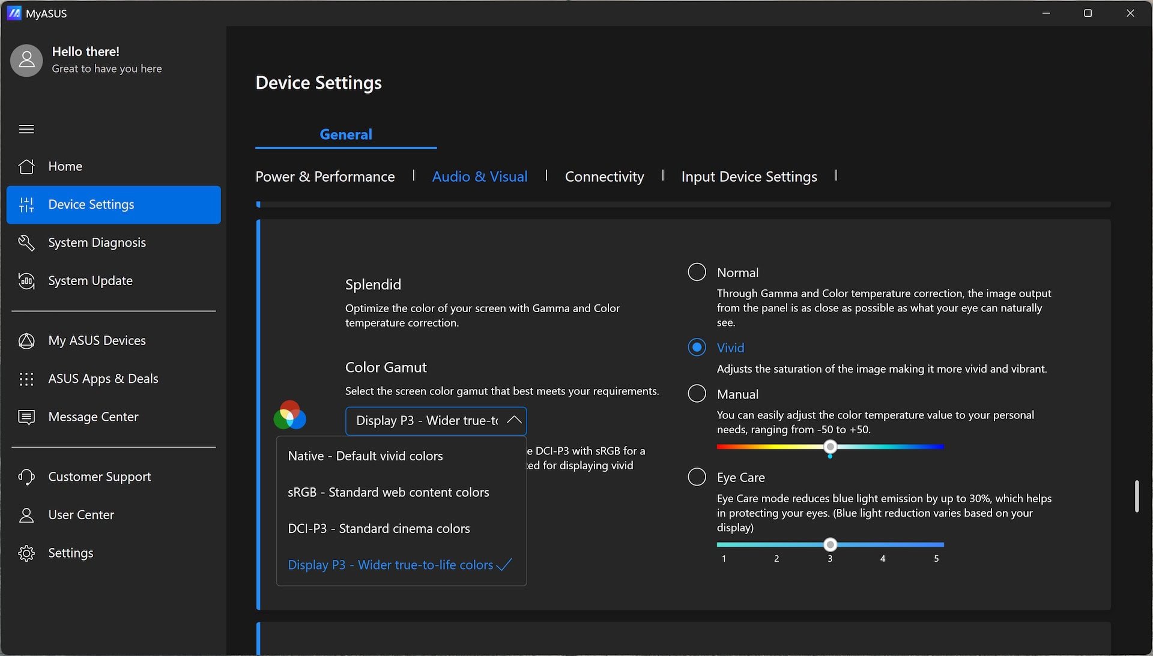Click the Home house icon
Image resolution: width=1153 pixels, height=656 pixels.
coord(26,166)
